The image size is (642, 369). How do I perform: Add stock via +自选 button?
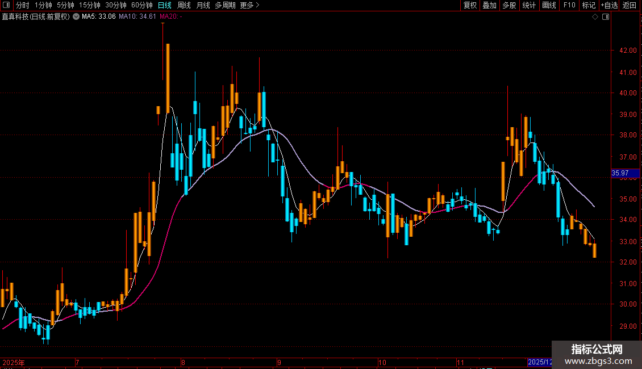coord(609,5)
